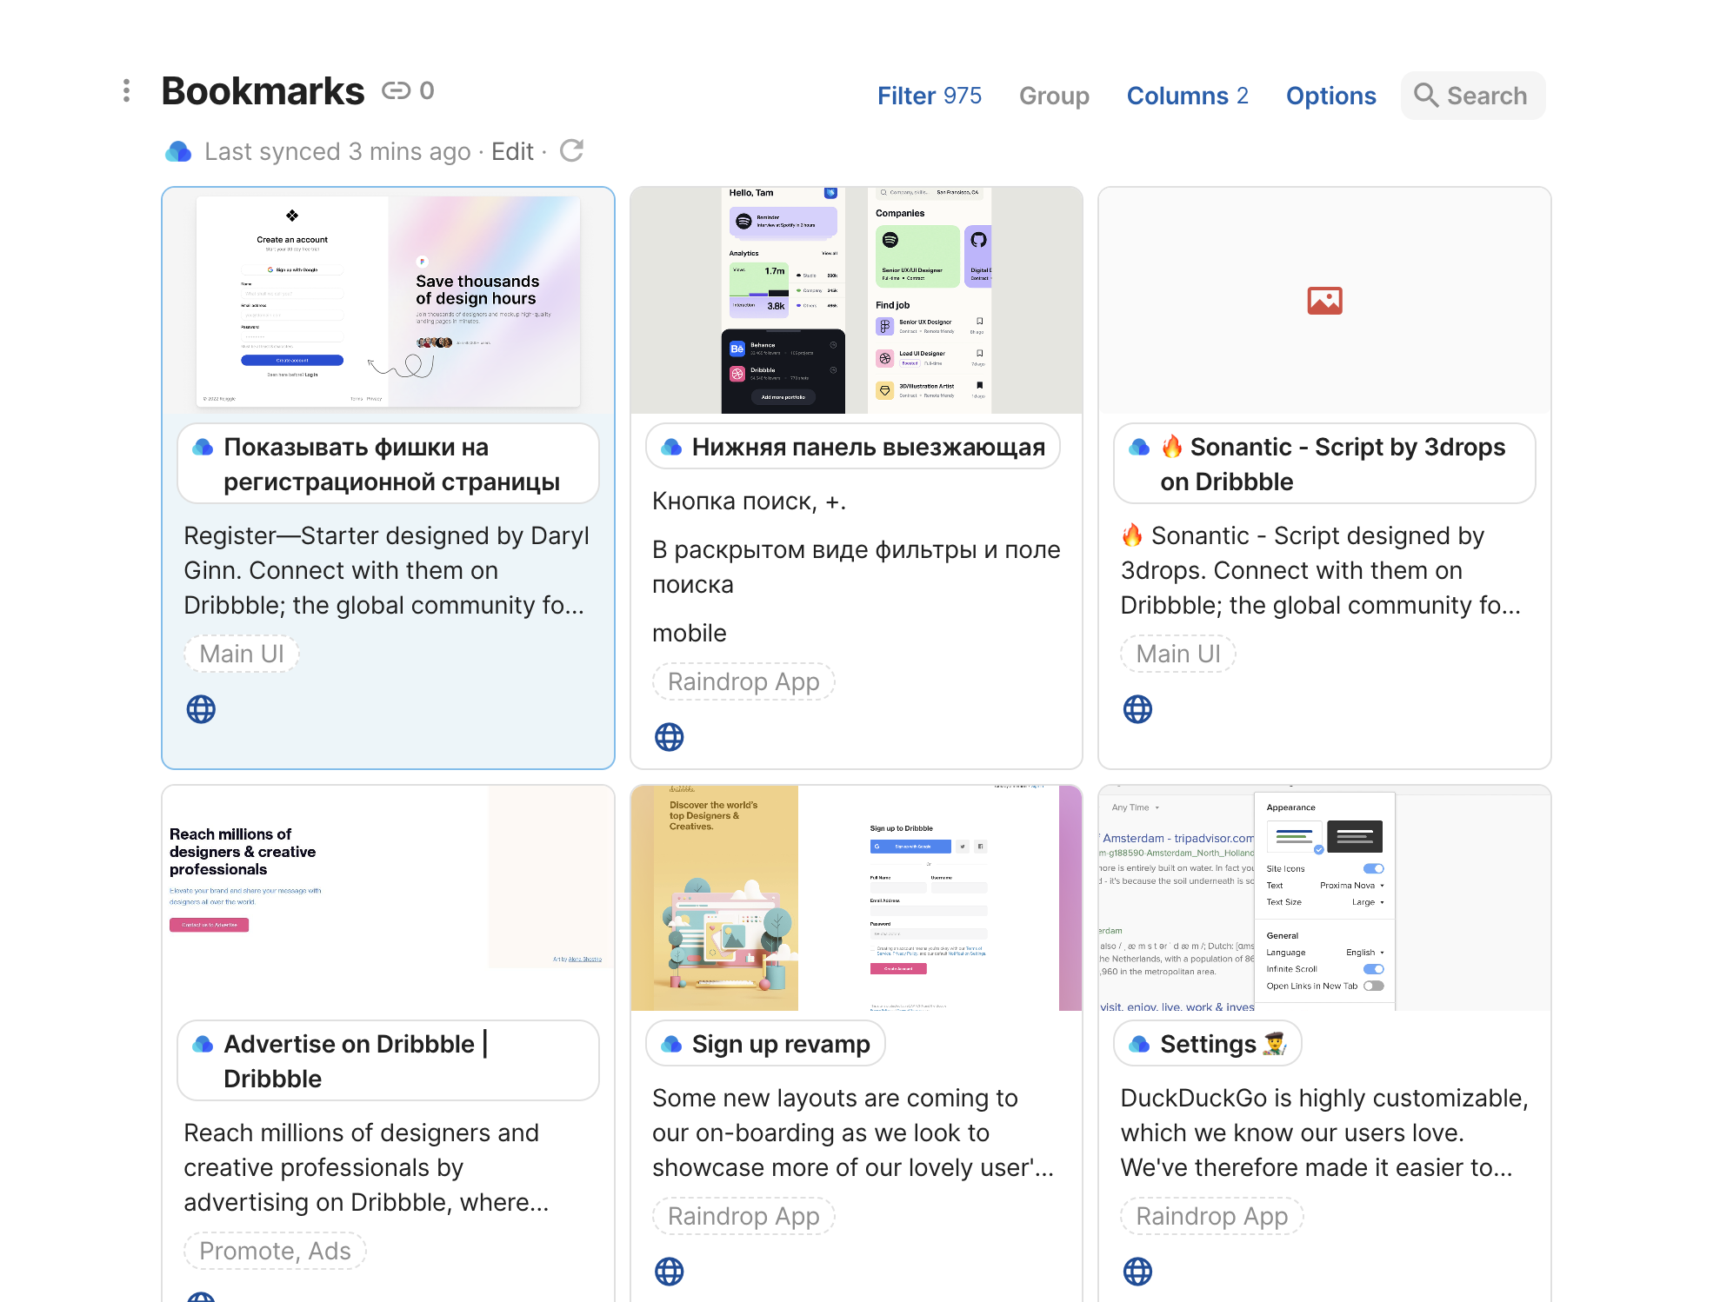This screenshot has width=1720, height=1302.
Task: Click the magnifier icon in Search box
Action: pos(1425,95)
